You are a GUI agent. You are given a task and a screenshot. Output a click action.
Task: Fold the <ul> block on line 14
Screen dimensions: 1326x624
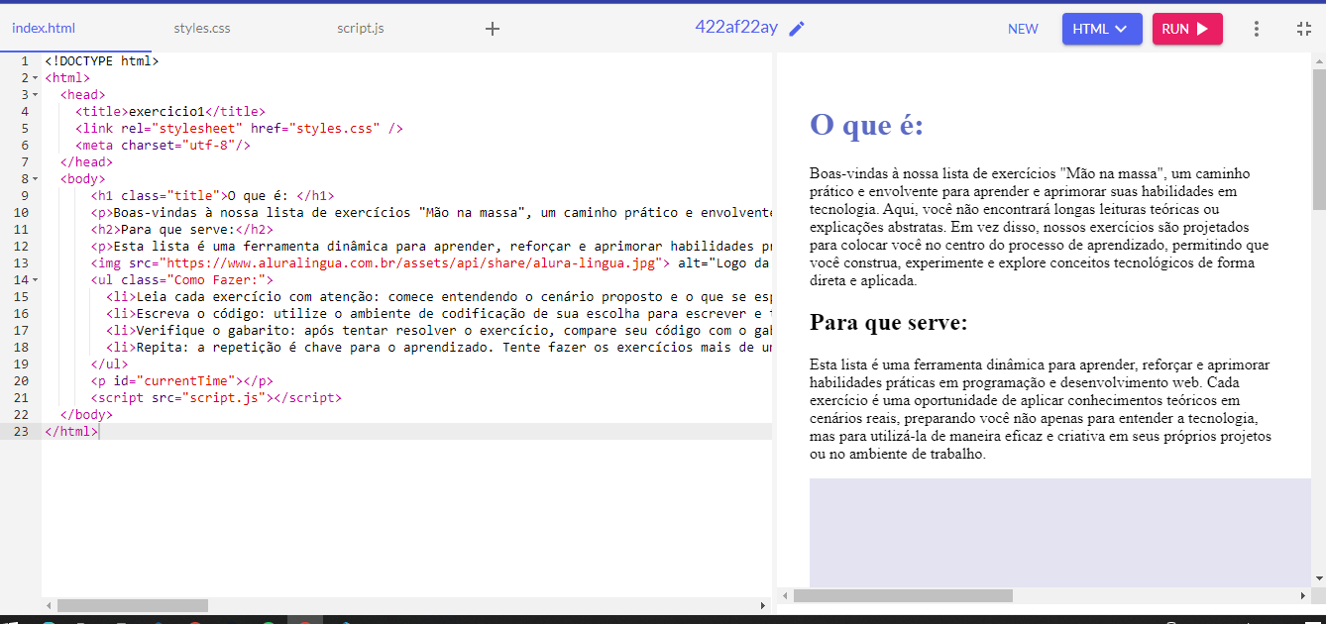point(36,280)
